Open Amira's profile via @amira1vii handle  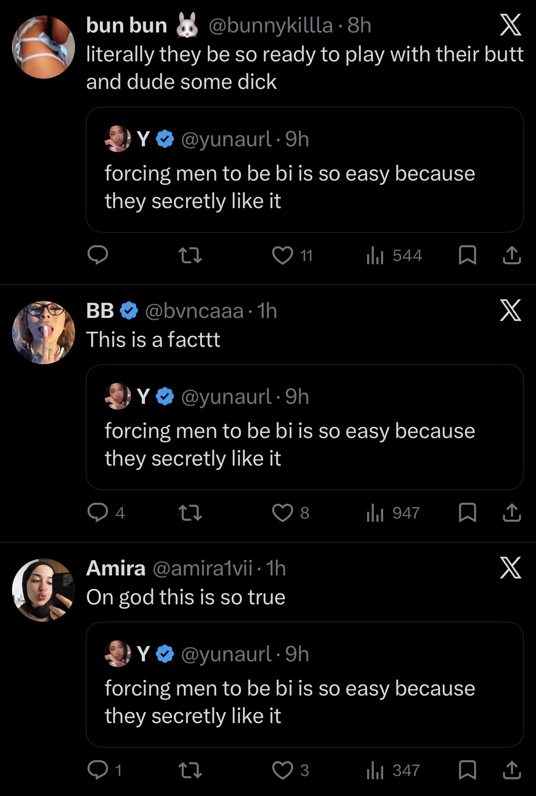tap(202, 568)
